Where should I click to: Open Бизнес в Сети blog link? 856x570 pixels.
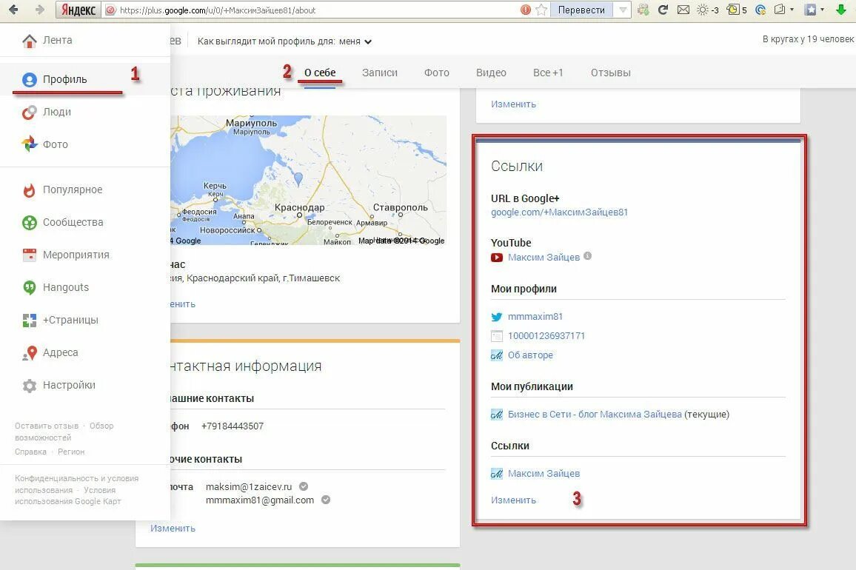(595, 415)
